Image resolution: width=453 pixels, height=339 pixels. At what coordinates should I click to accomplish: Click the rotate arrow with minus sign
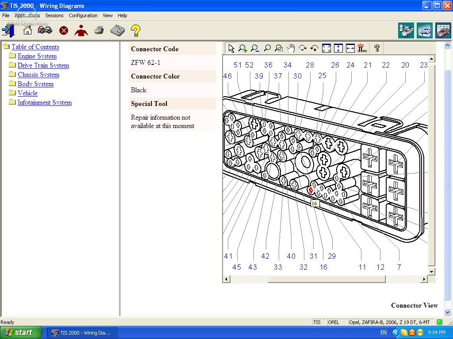coord(303,48)
